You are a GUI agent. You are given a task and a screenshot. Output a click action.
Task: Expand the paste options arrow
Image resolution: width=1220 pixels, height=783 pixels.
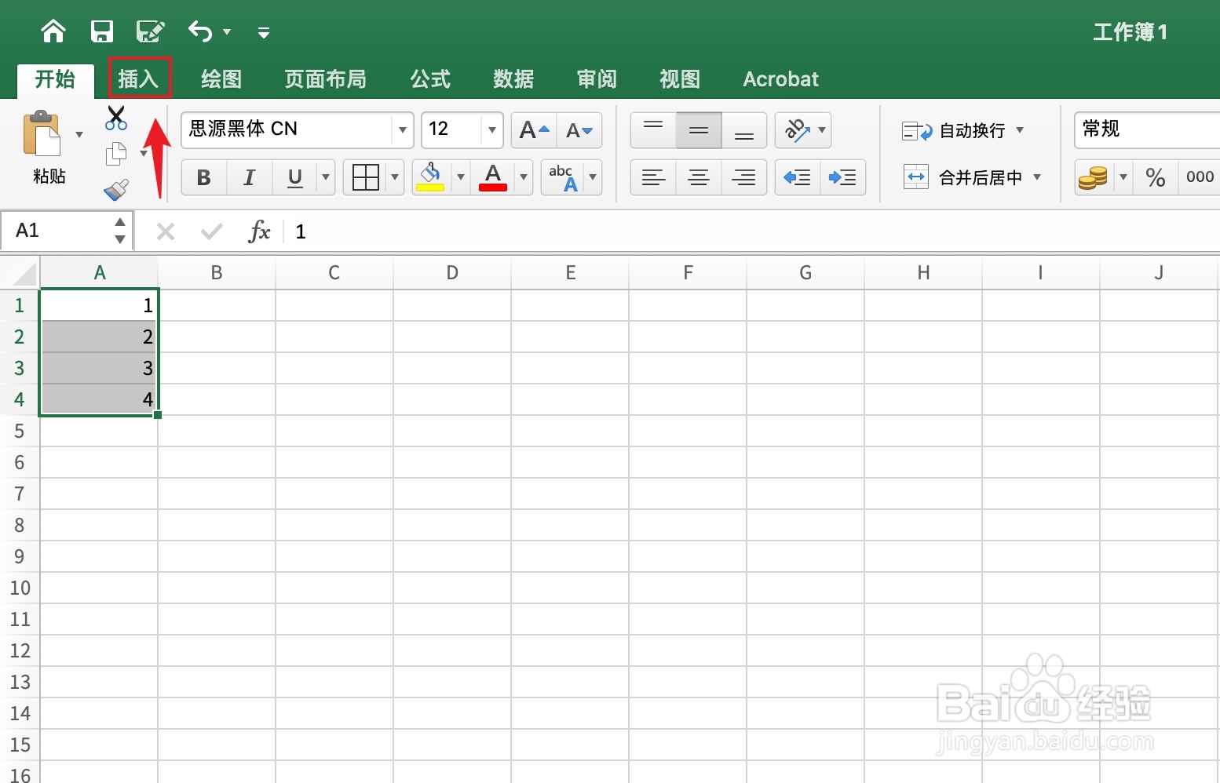coord(79,135)
